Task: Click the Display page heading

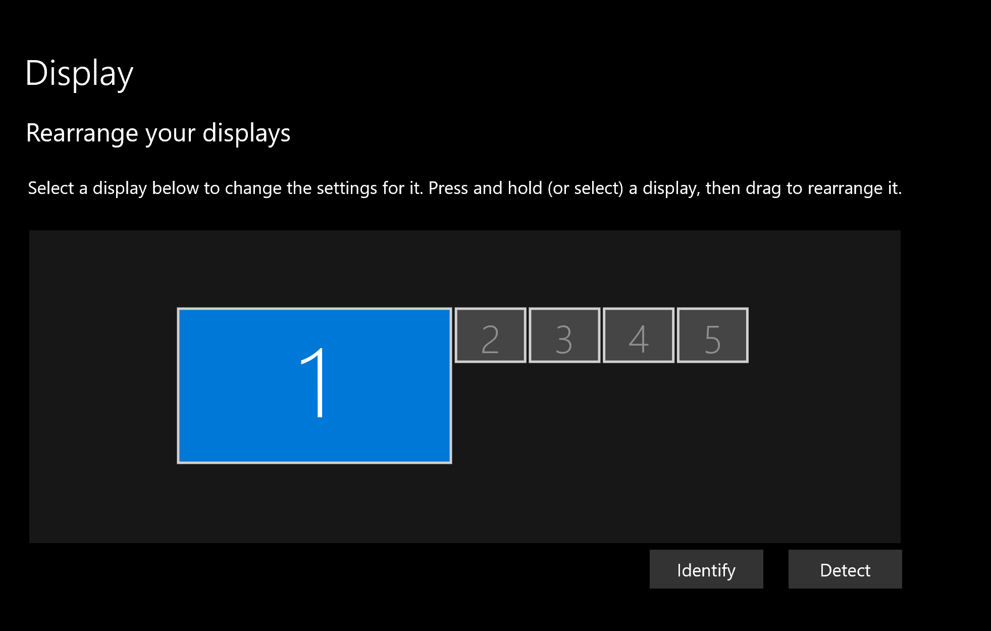Action: pyautogui.click(x=79, y=73)
